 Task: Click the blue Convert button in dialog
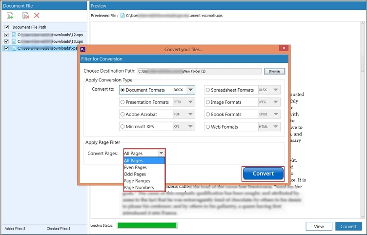pyautogui.click(x=263, y=174)
